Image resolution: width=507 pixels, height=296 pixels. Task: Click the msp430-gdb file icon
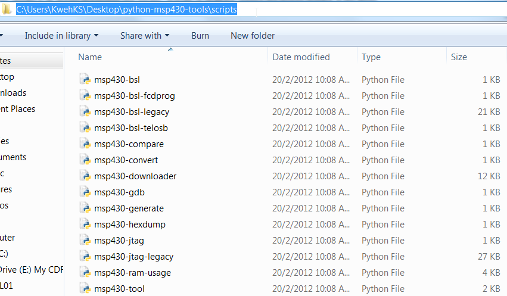pyautogui.click(x=84, y=192)
